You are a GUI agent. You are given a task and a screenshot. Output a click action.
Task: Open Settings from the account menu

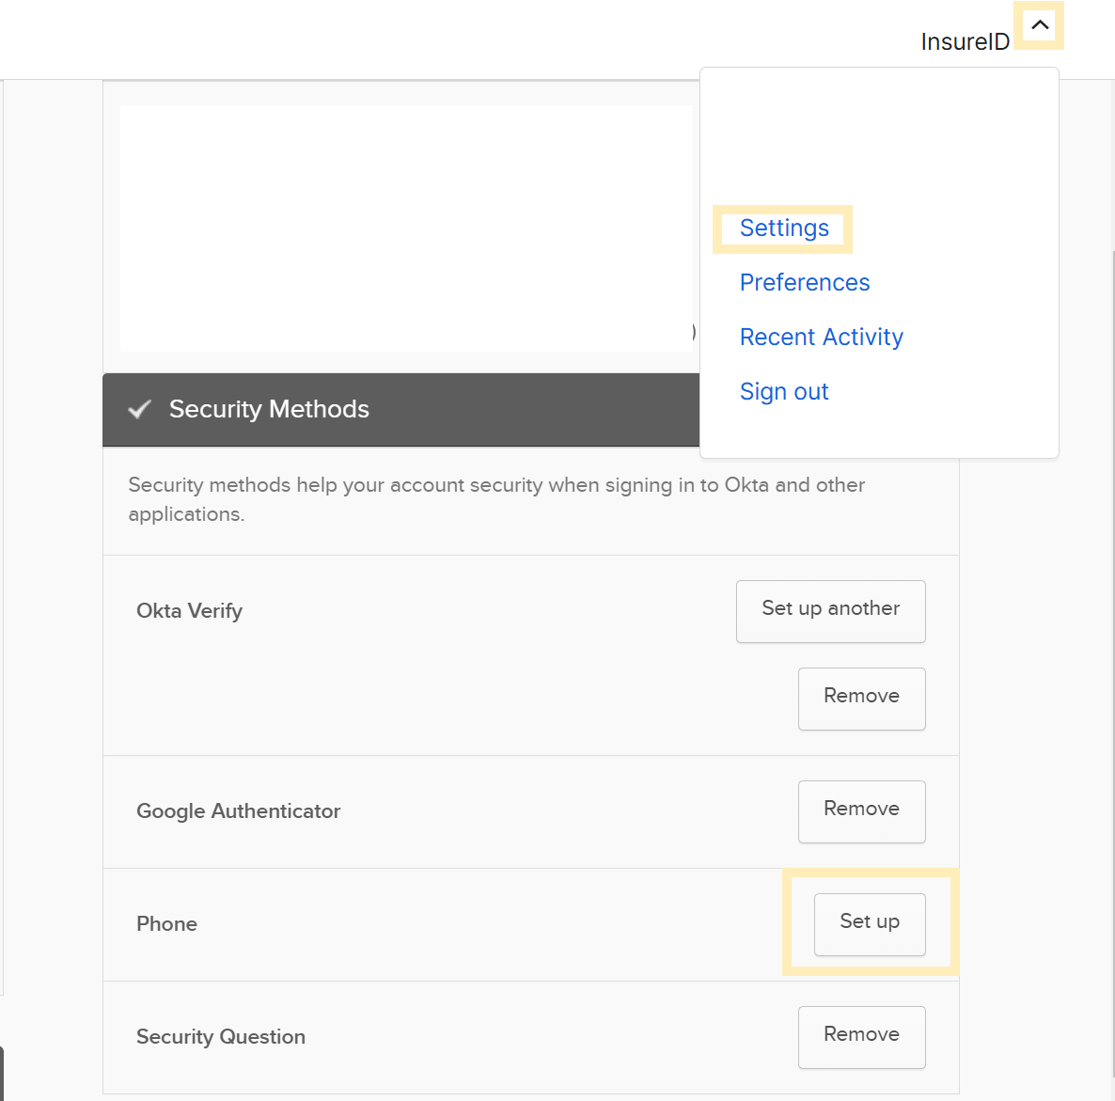[784, 228]
